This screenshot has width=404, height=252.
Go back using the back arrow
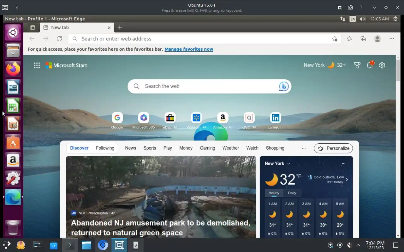(32, 39)
